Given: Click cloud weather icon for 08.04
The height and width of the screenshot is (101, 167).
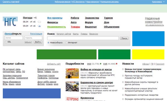Looking at the screenshot, I should [x=39, y=22].
